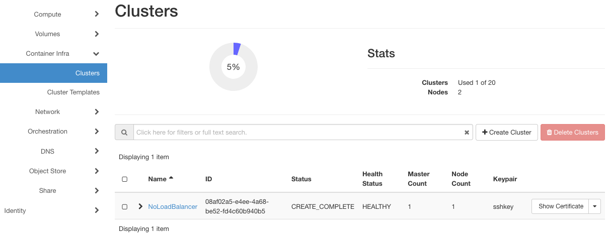The width and height of the screenshot is (609, 239).
Task: Expand NoLoadBalancer row details
Action: click(140, 206)
